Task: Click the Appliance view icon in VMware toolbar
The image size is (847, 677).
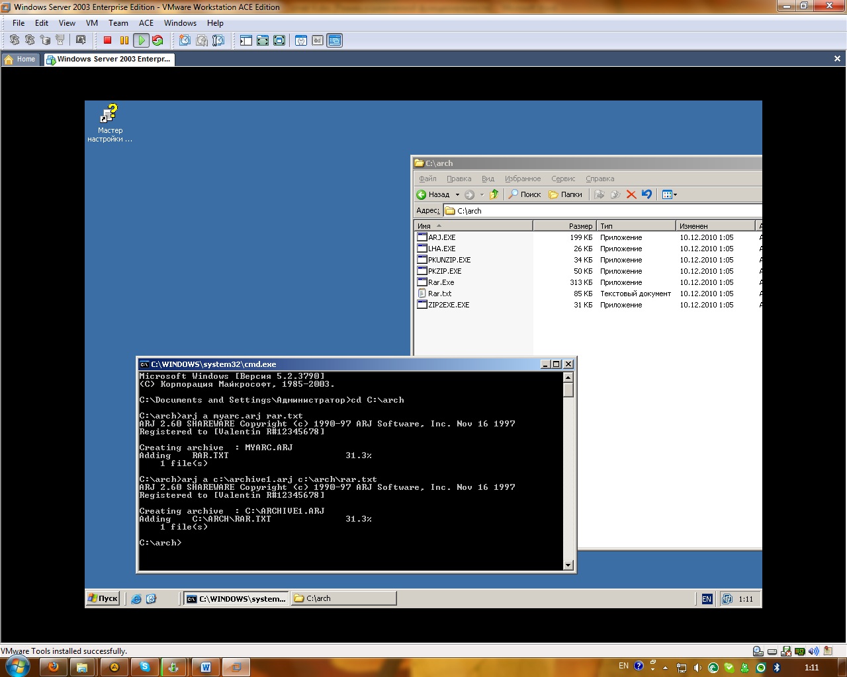Action: (318, 40)
